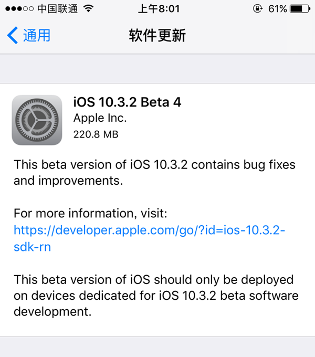Open the developer.apple.com release notes link
The image size is (315, 357).
click(x=150, y=230)
